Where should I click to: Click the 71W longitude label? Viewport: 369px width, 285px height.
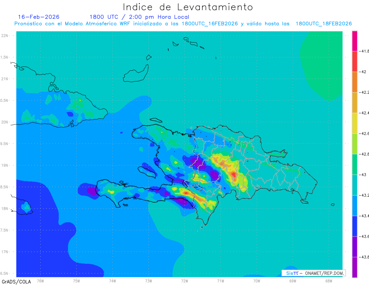(x=220, y=281)
